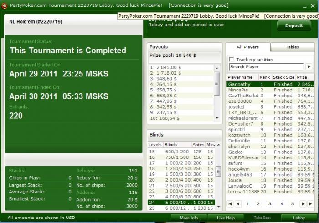Select player row DcHustler7
Screen dimensions: 319x223
point(270,124)
